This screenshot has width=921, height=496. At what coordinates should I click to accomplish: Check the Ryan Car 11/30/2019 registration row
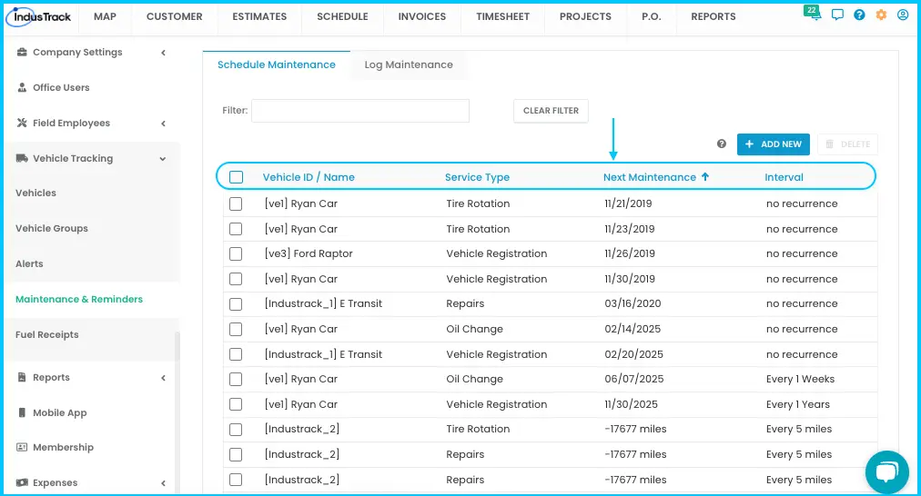[236, 279]
